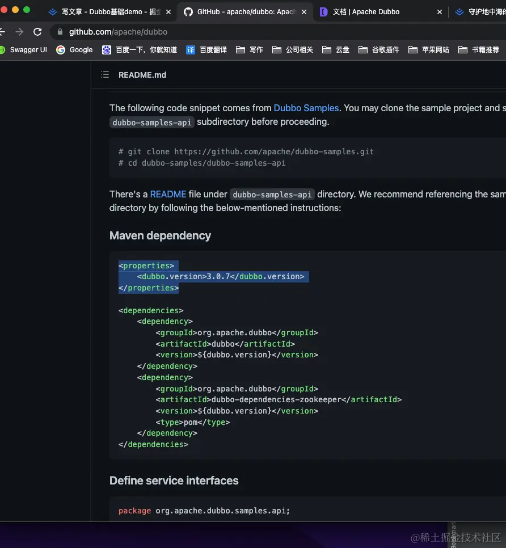
Task: Click the cd dubbo-samples/dubbo-samples-api line
Action: (x=202, y=163)
